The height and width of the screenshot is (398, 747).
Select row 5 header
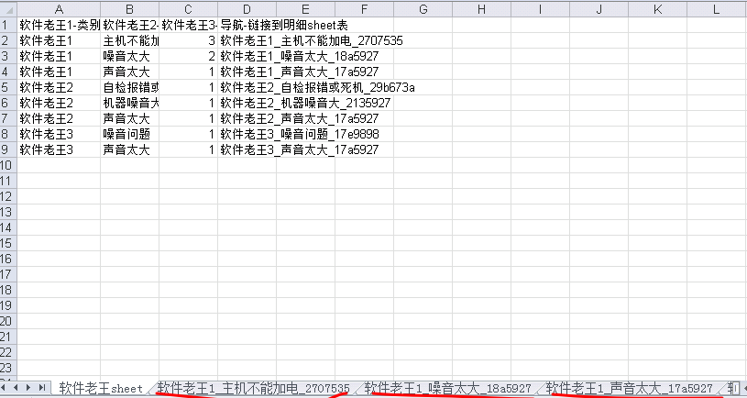pyautogui.click(x=8, y=87)
